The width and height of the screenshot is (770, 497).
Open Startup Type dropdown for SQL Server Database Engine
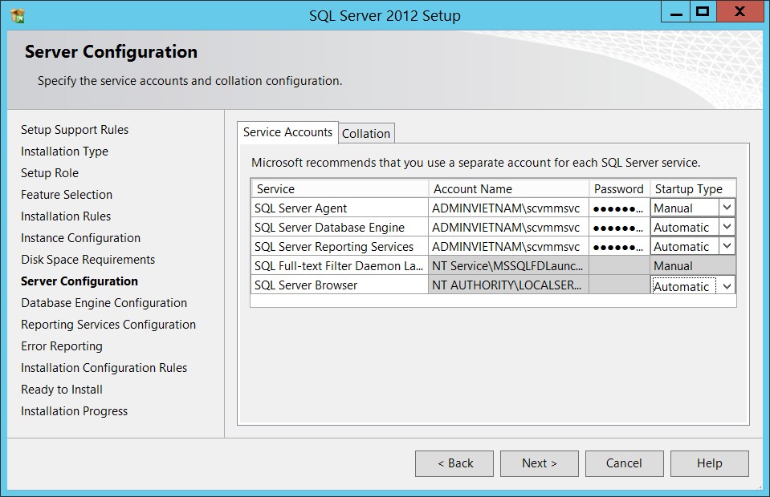click(x=727, y=227)
